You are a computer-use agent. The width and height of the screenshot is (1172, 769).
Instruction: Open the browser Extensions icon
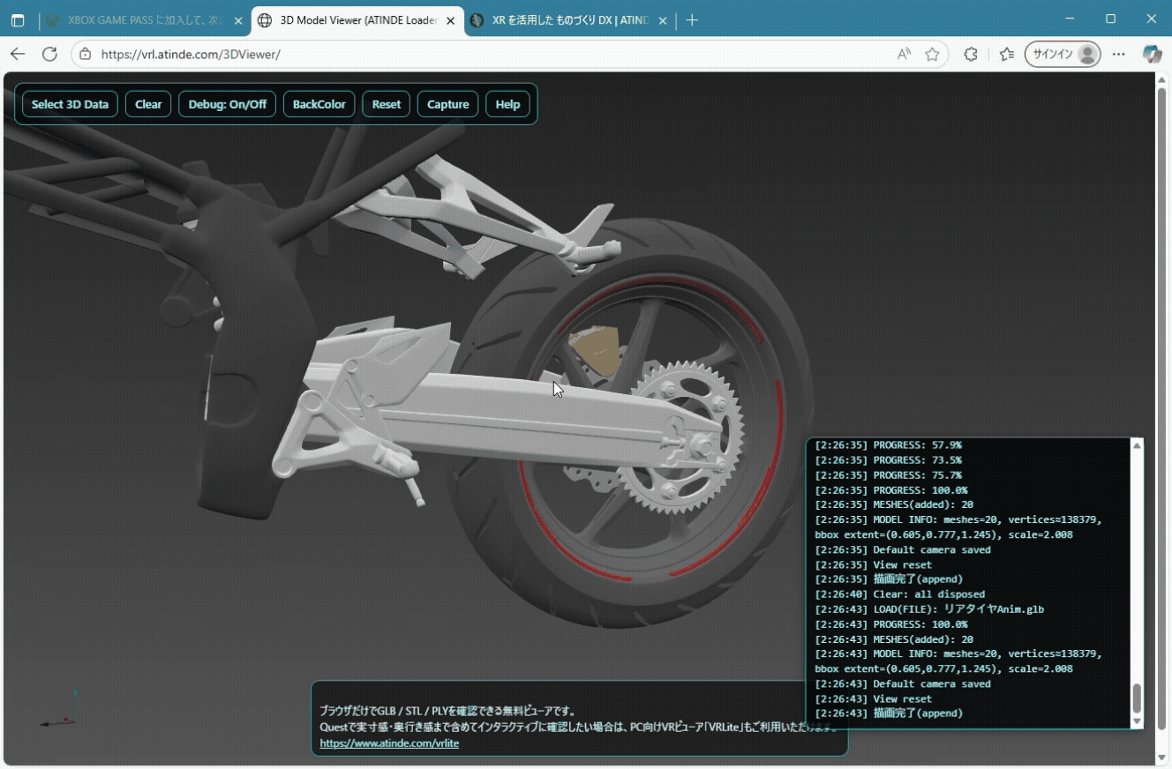[x=971, y=55]
